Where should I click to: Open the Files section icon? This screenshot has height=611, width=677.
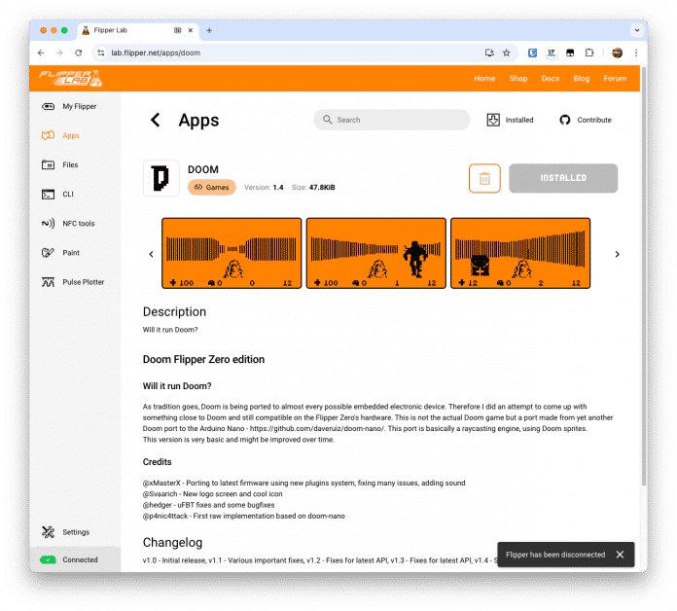point(48,165)
